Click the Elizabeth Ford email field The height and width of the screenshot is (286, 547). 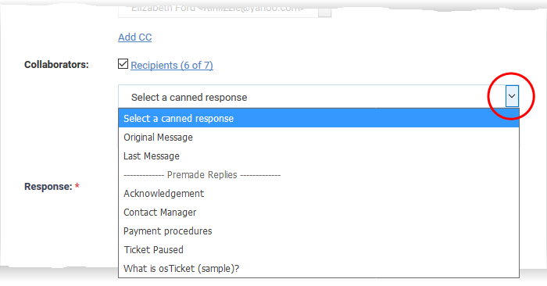pyautogui.click(x=218, y=9)
